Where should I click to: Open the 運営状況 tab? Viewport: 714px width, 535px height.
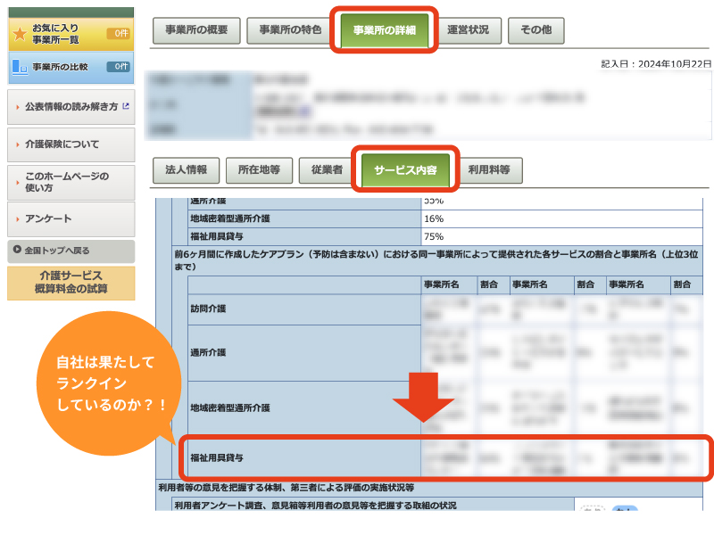(x=468, y=29)
